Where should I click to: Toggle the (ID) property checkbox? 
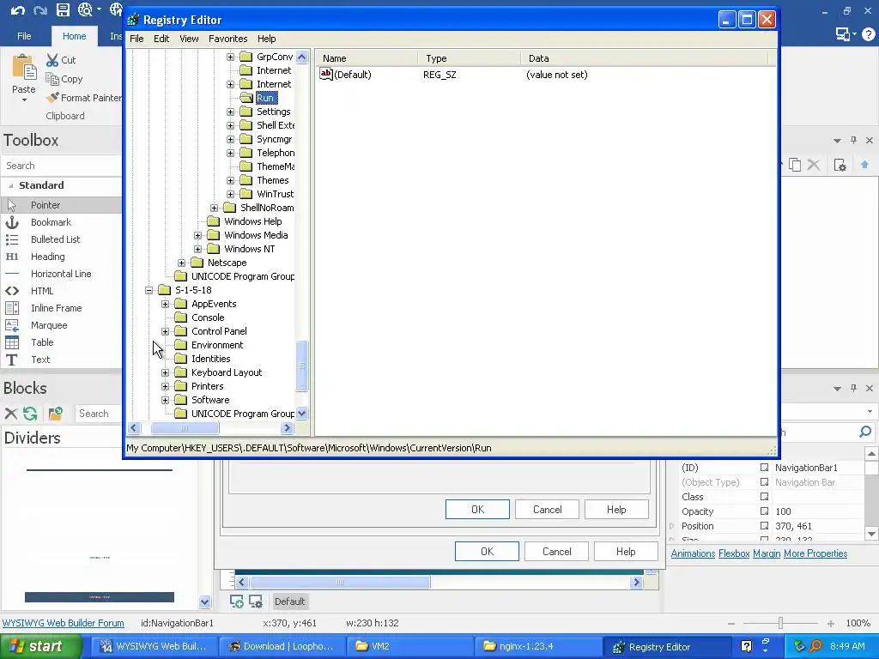point(764,468)
